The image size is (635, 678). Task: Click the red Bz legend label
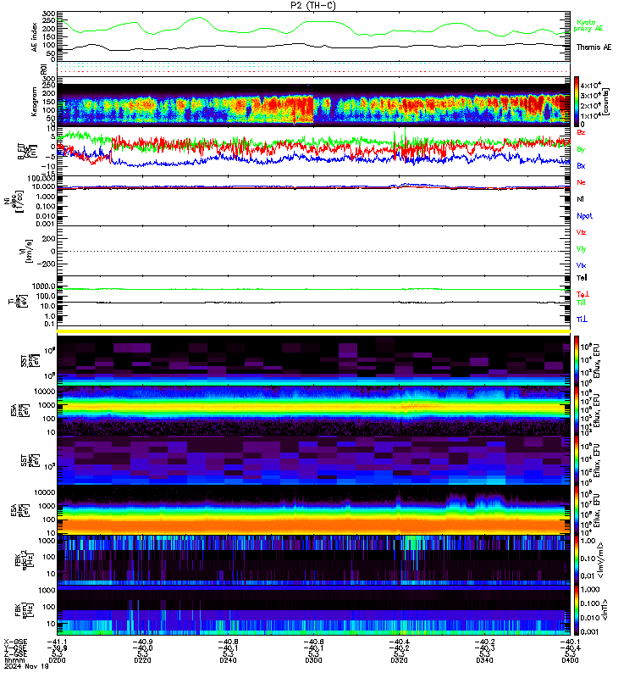(x=581, y=132)
